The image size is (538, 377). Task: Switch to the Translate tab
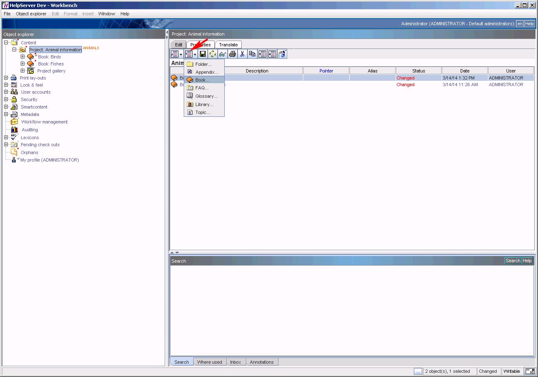(x=228, y=44)
